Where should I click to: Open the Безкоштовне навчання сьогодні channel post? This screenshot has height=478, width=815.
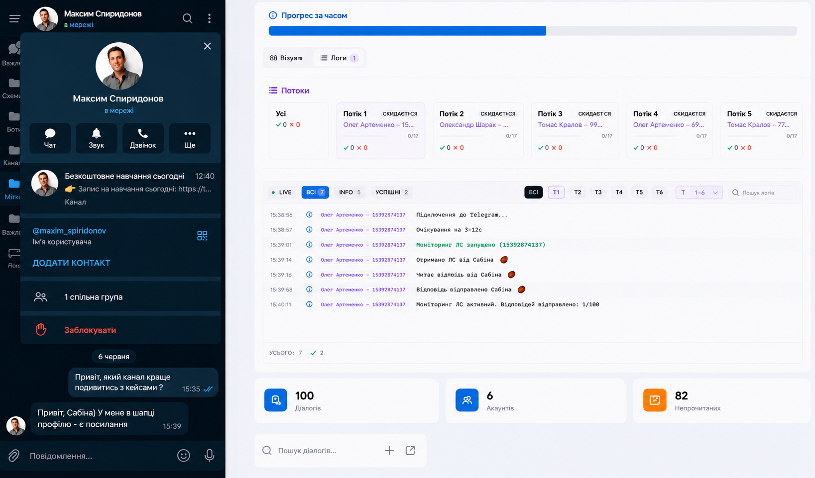[x=120, y=189]
